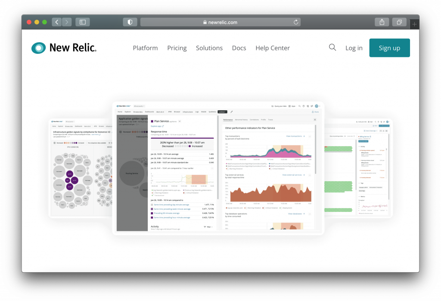Open Same time preceding week minute average
The image size is (441, 301).
tap(172, 209)
